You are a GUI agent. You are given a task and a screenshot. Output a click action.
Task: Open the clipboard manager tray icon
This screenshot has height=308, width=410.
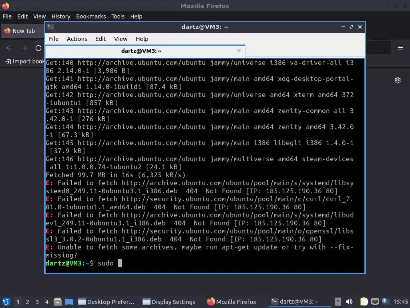coord(364,302)
